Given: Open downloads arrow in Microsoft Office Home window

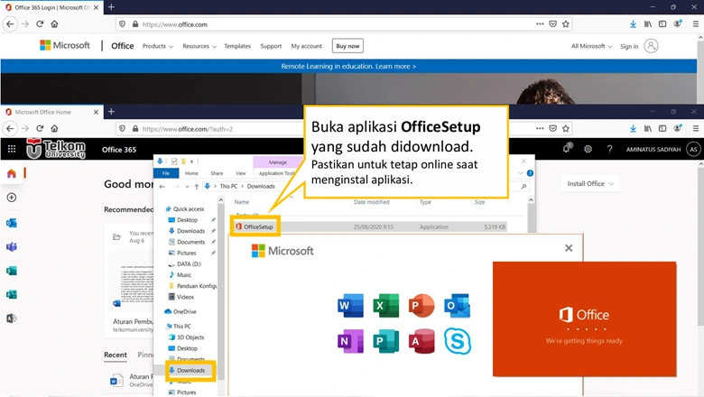Looking at the screenshot, I should pyautogui.click(x=633, y=128).
